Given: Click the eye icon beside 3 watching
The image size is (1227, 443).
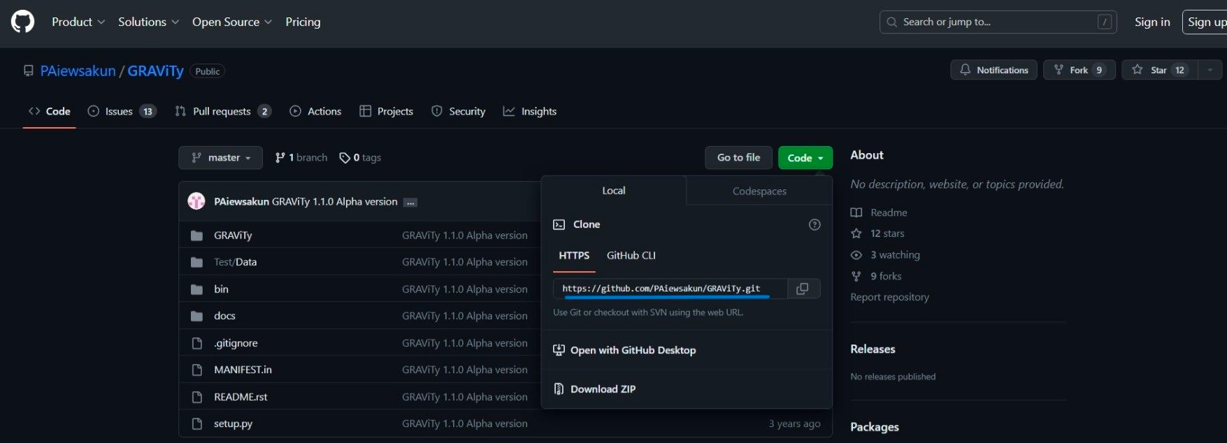Looking at the screenshot, I should 856,255.
